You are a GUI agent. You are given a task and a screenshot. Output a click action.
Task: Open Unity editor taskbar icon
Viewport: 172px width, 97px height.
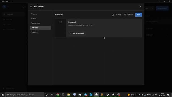coord(113,95)
